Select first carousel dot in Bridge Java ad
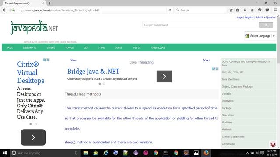 (x=100, y=84)
